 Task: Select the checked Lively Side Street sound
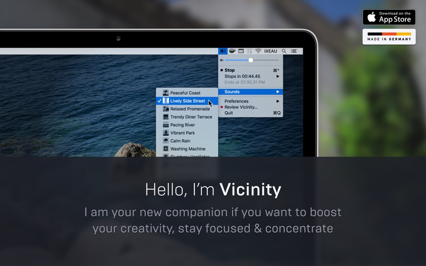187,101
